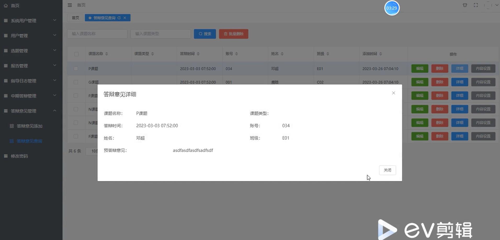The width and height of the screenshot is (500, 240).
Task: Click the refresh icon on 答辩意见查询 tab
Action: [119, 18]
